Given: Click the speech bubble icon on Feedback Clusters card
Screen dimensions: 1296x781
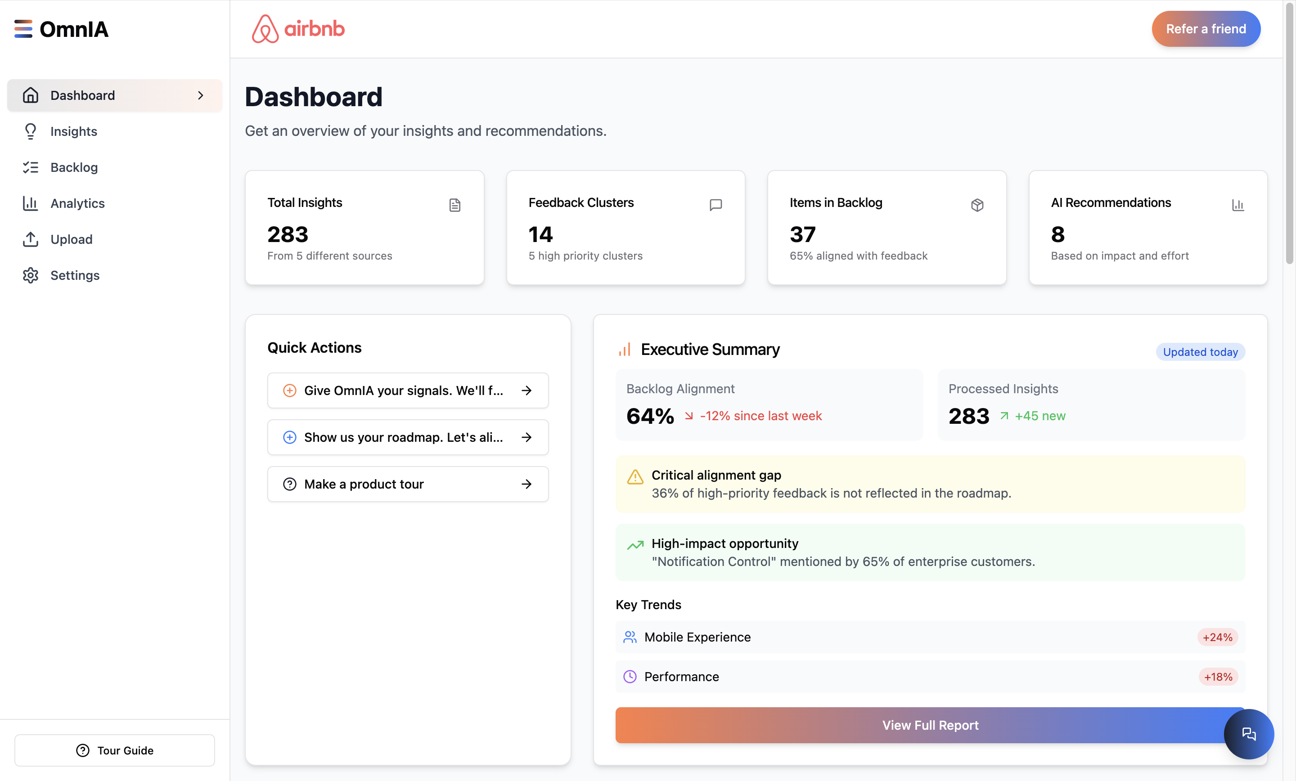Looking at the screenshot, I should pyautogui.click(x=716, y=205).
